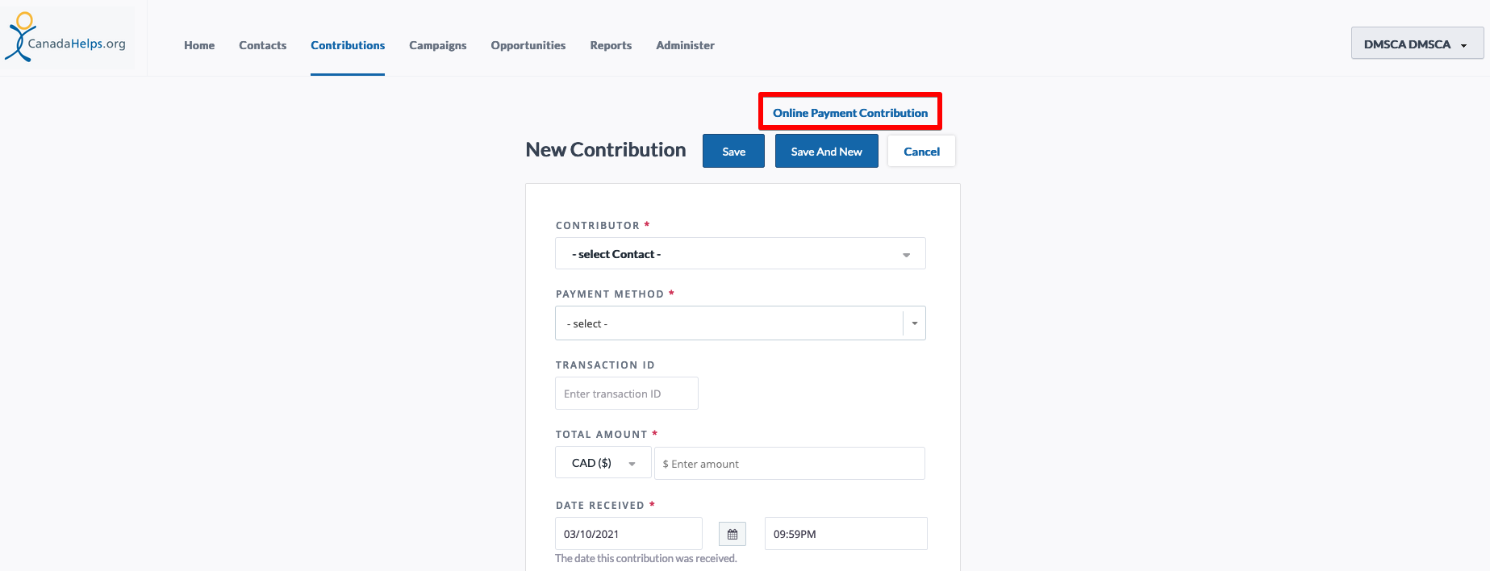Go to the Home menu
This screenshot has width=1490, height=571.
coord(199,45)
